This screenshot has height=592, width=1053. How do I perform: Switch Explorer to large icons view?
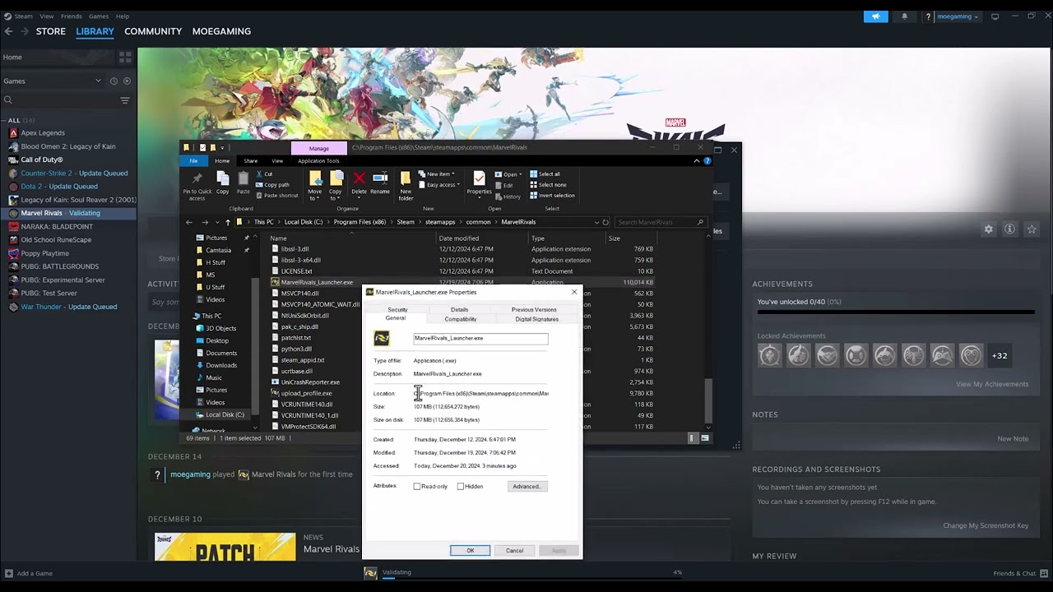pyautogui.click(x=705, y=438)
